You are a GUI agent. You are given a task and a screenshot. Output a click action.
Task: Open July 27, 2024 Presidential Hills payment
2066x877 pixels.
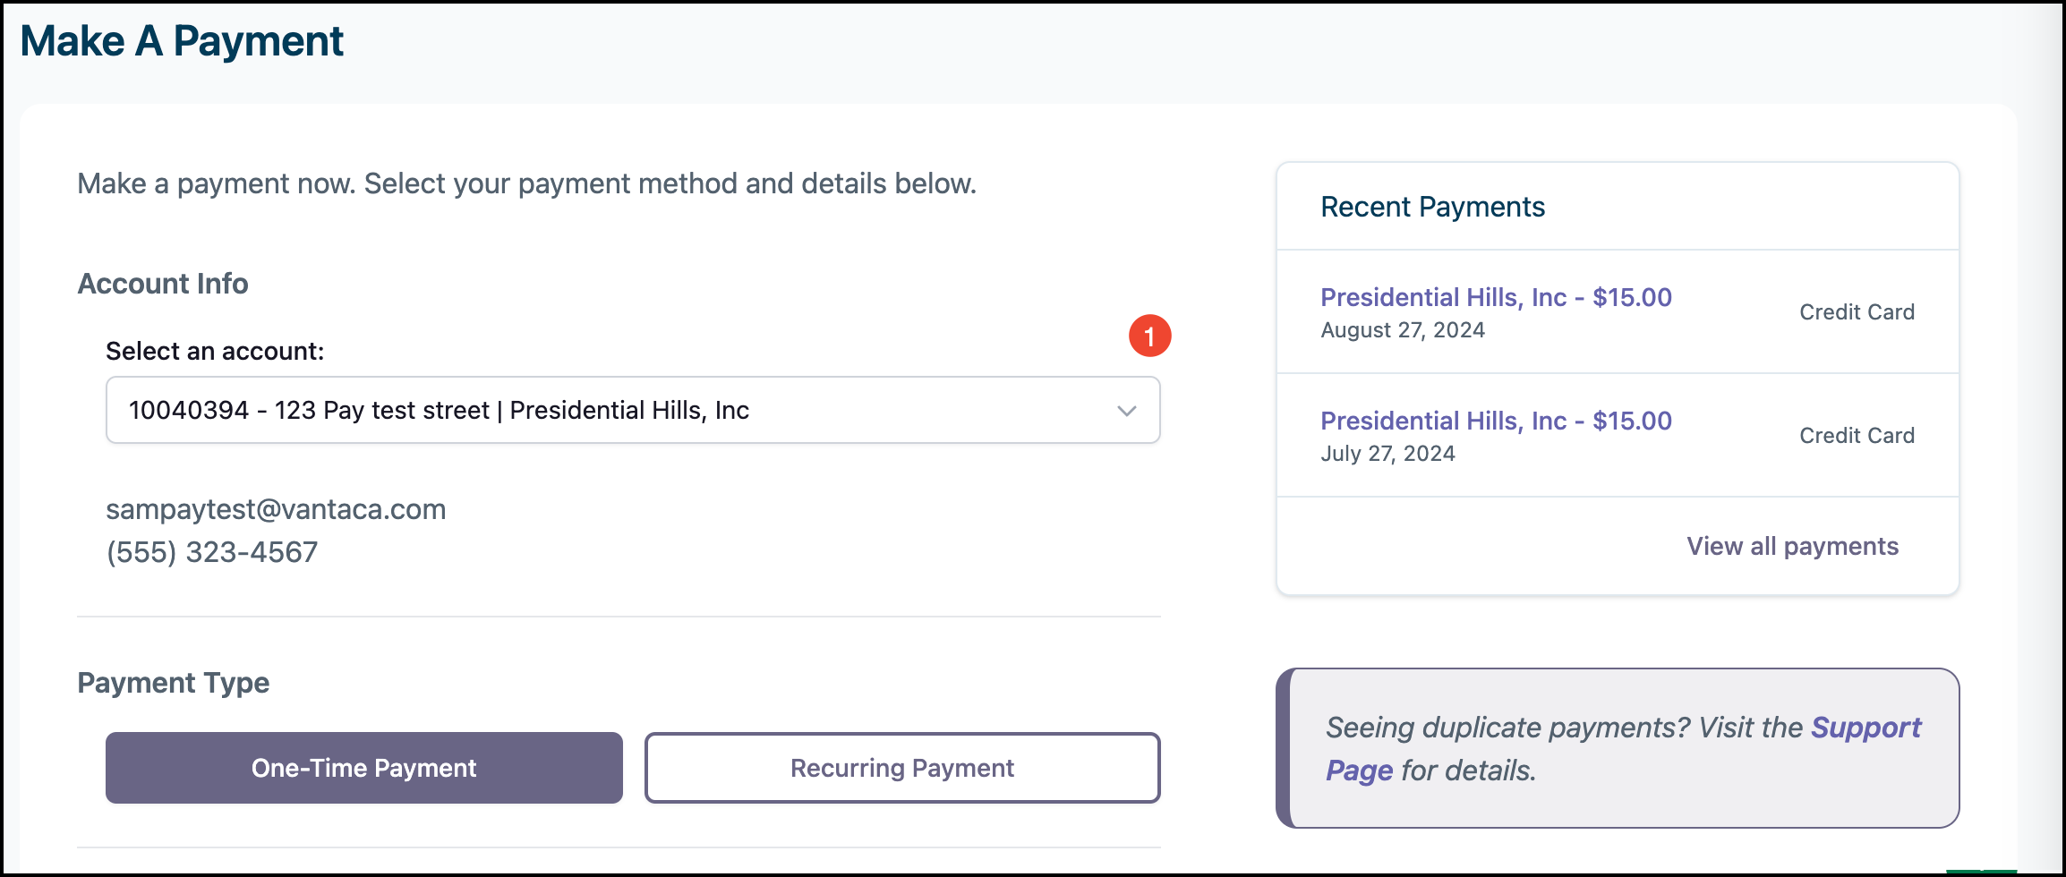(1495, 421)
